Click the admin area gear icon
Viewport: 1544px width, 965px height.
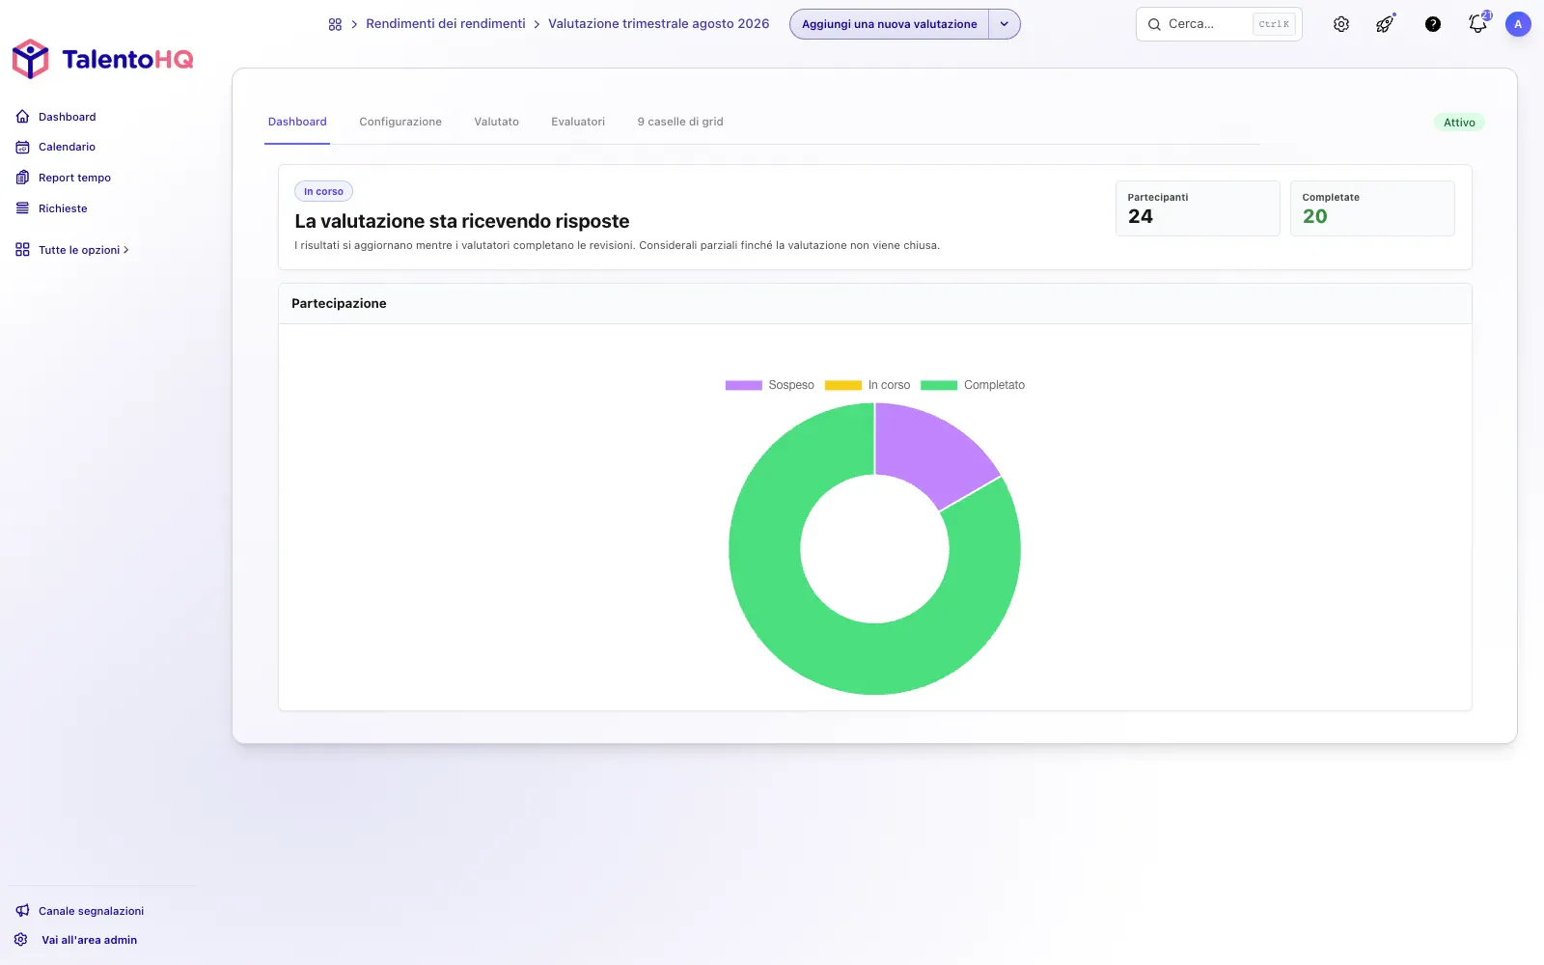pyautogui.click(x=21, y=940)
